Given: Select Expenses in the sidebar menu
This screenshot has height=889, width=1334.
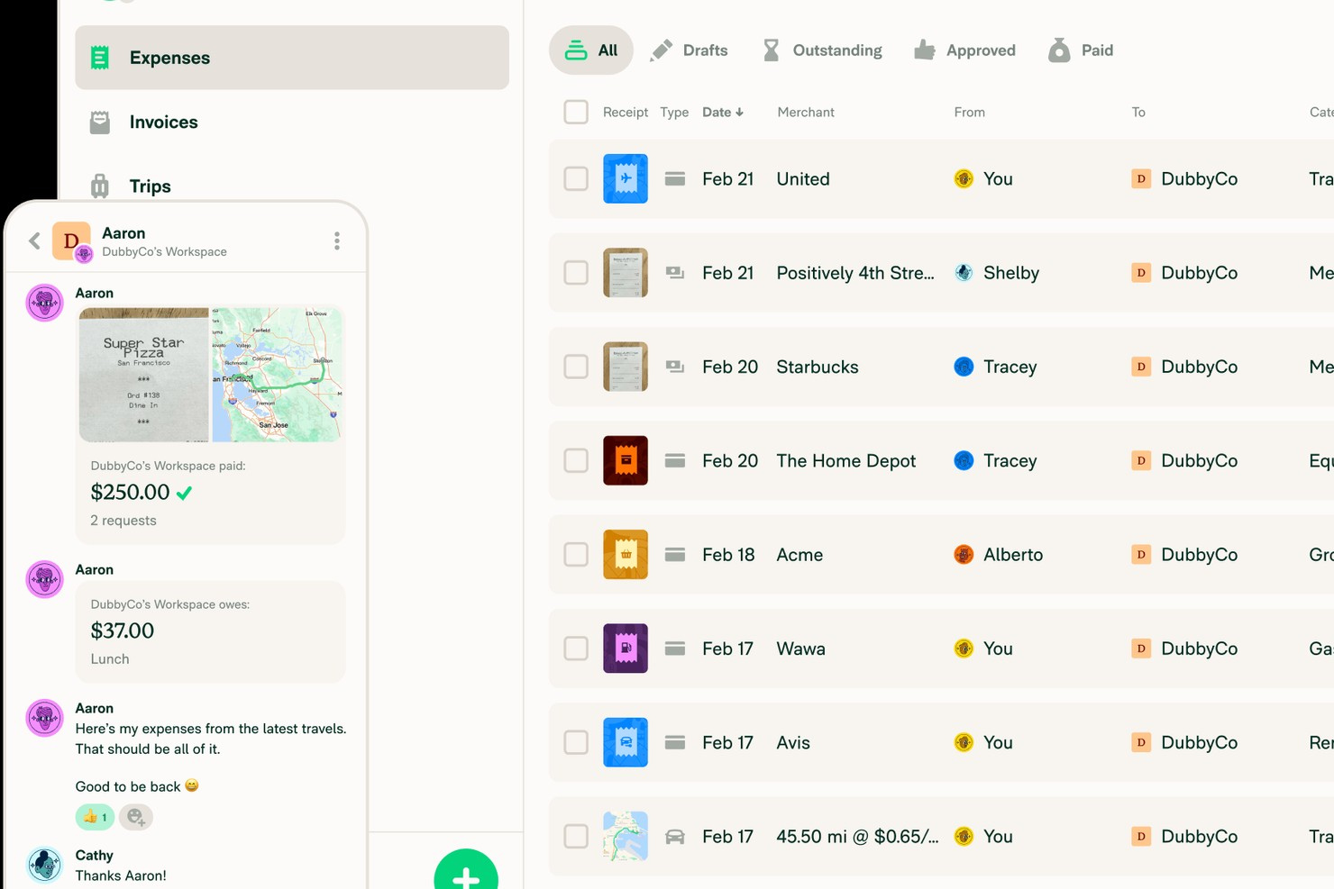Looking at the screenshot, I should [x=169, y=58].
